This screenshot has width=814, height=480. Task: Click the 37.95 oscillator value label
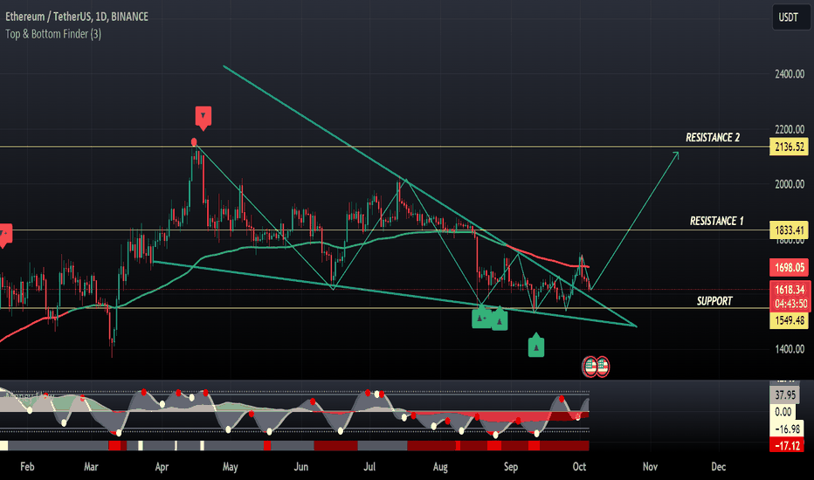[x=785, y=395]
